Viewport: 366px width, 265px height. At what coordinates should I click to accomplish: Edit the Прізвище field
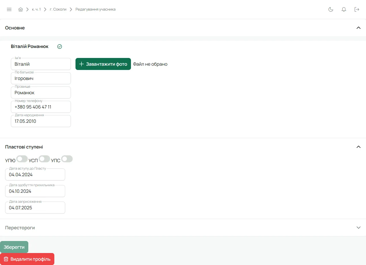point(41,93)
